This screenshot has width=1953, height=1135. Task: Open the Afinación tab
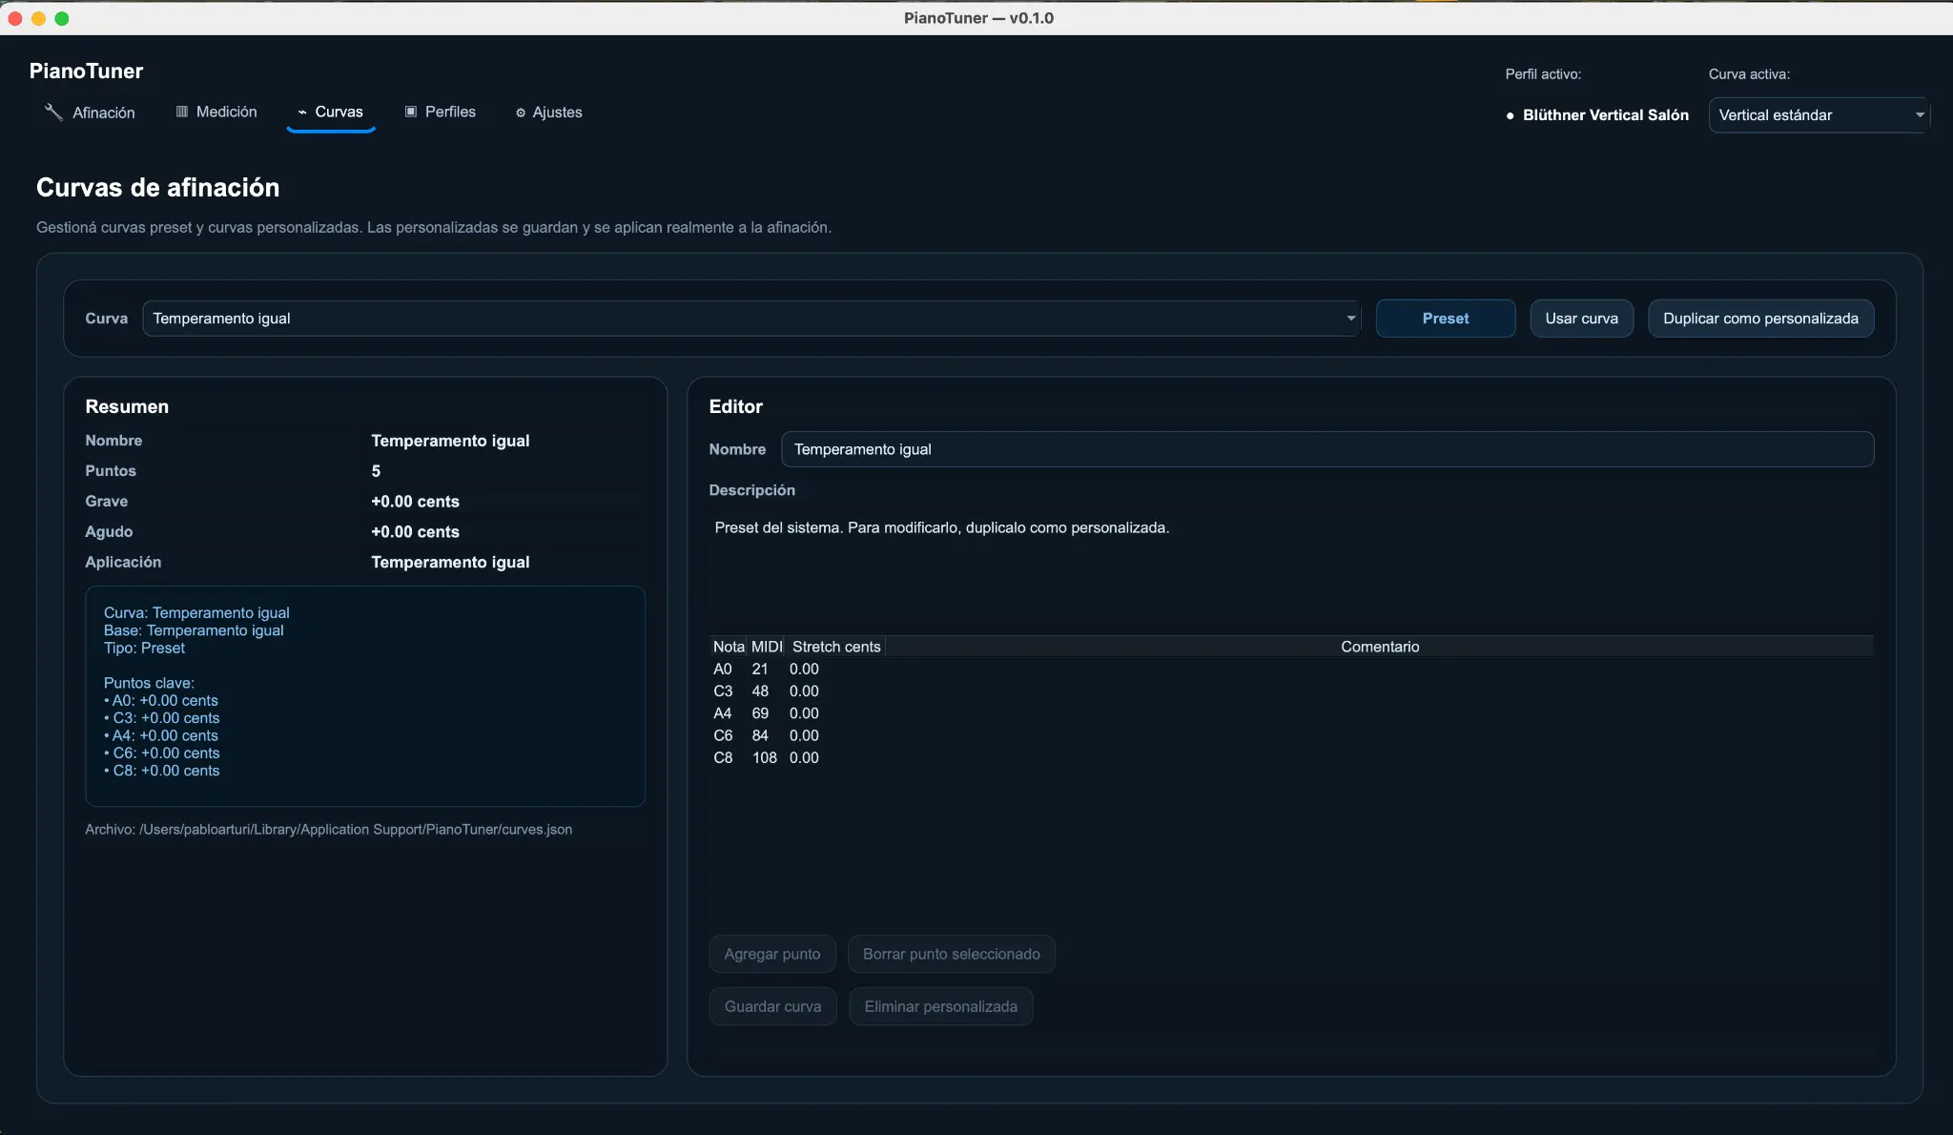(90, 113)
